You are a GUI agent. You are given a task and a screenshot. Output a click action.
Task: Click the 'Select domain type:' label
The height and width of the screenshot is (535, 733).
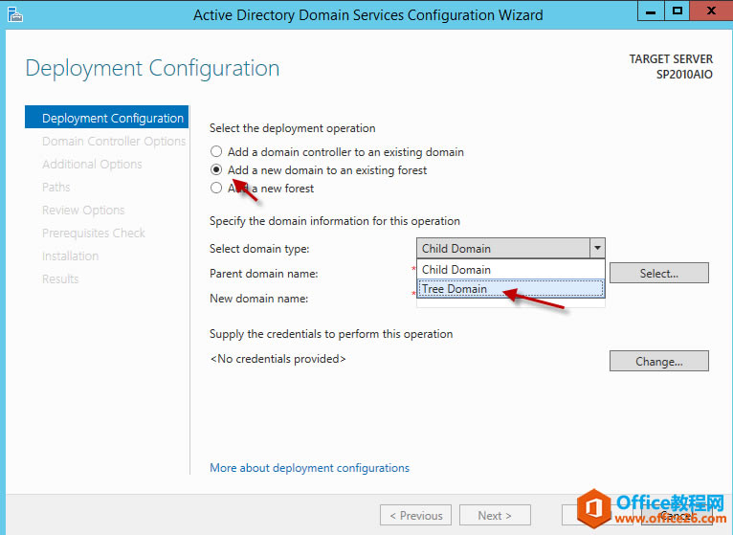click(x=259, y=249)
